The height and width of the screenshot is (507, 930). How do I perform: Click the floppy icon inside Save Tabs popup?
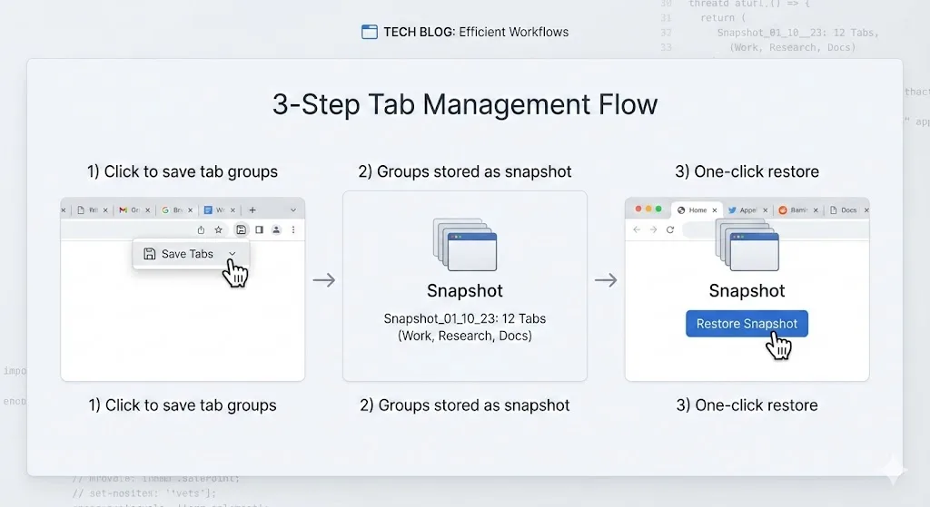tap(150, 254)
